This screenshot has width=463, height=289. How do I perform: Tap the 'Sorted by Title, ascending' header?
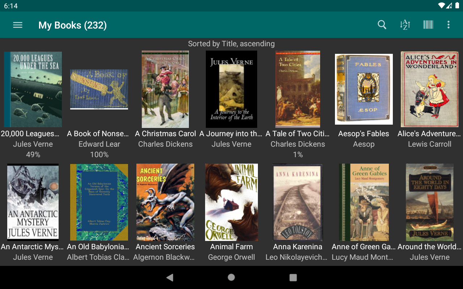[x=231, y=44]
